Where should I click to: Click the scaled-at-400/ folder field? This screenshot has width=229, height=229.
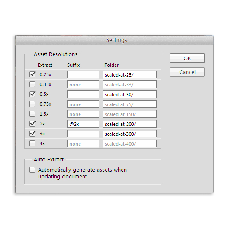(x=130, y=143)
